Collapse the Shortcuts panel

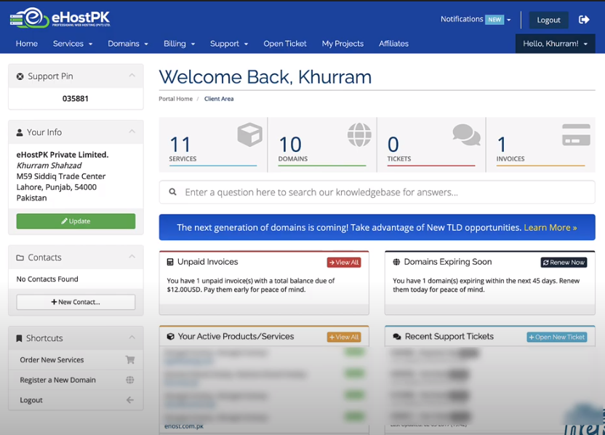pyautogui.click(x=132, y=338)
